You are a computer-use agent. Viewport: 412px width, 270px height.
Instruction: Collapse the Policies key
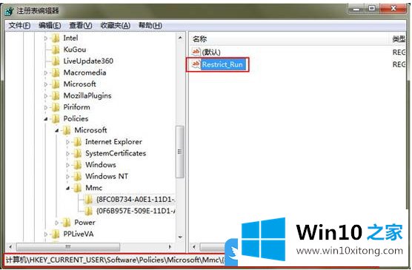pyautogui.click(x=46, y=119)
